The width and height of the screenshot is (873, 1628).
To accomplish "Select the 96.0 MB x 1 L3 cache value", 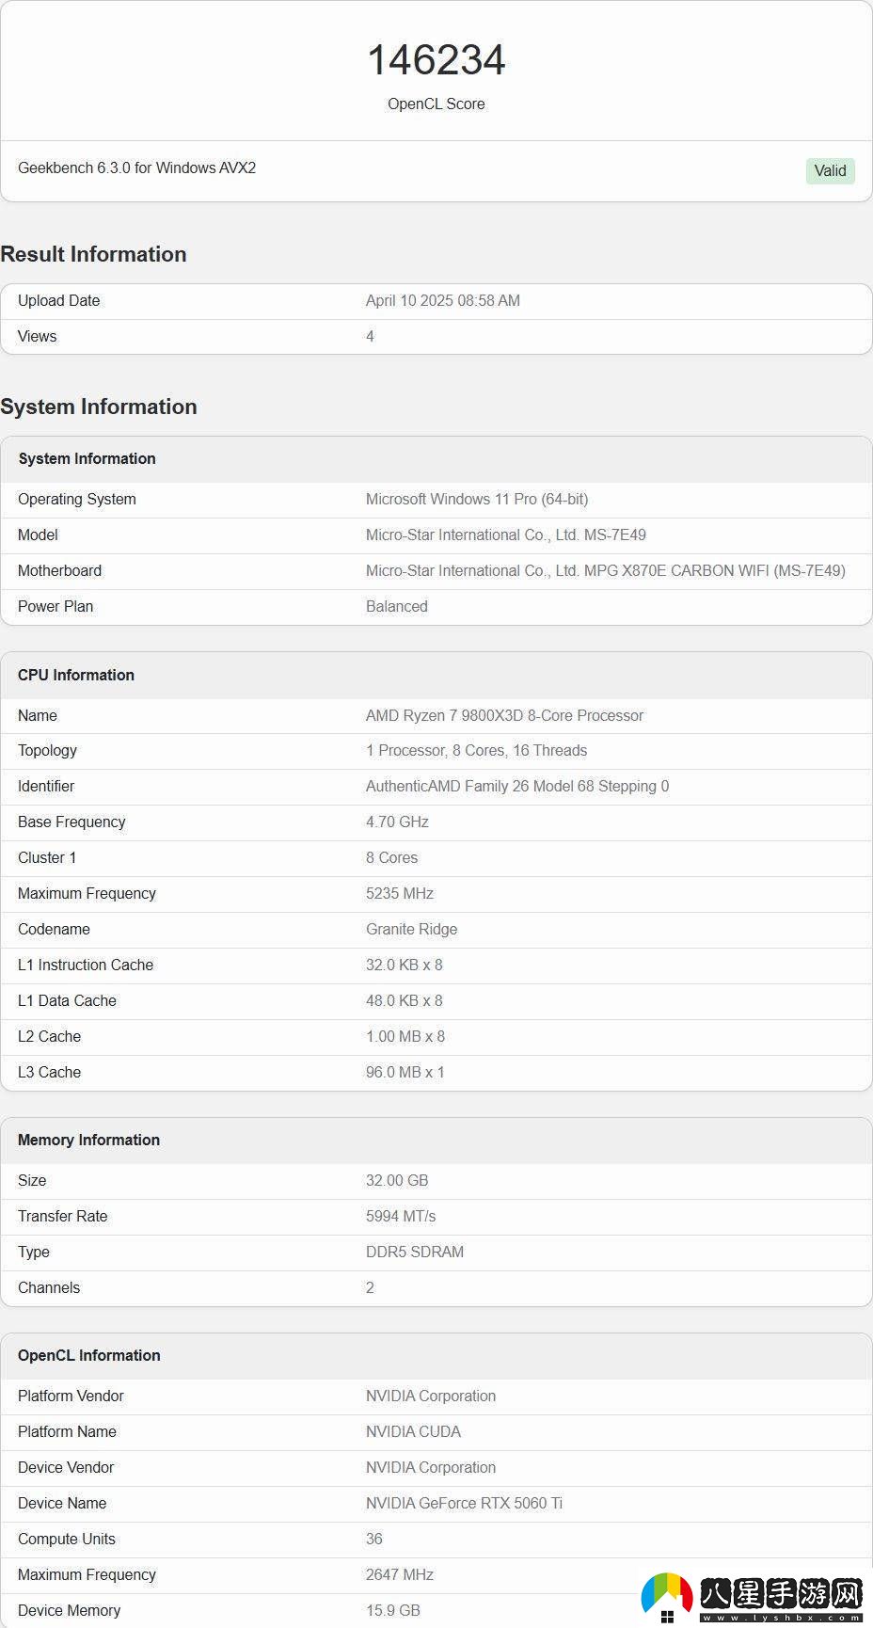I will pos(405,1072).
